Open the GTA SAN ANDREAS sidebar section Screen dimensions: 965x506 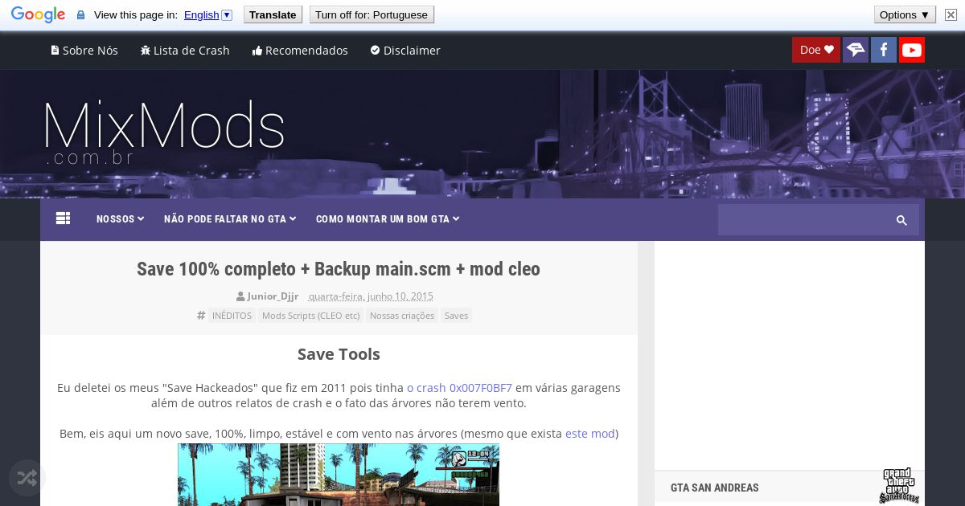point(715,488)
